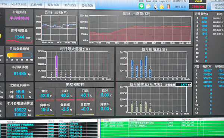Click month 1 max DM value 1198
The image size is (224, 138).
click(205, 18)
